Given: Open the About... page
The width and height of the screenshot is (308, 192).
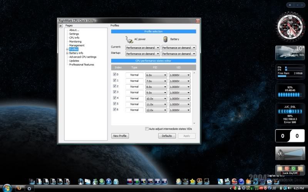Looking at the screenshot, I should click(x=74, y=30).
